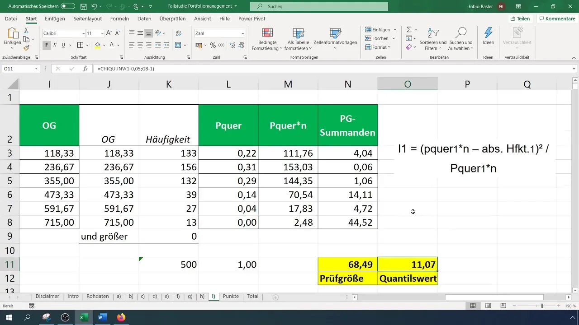Click the Teilen share button

click(520, 19)
